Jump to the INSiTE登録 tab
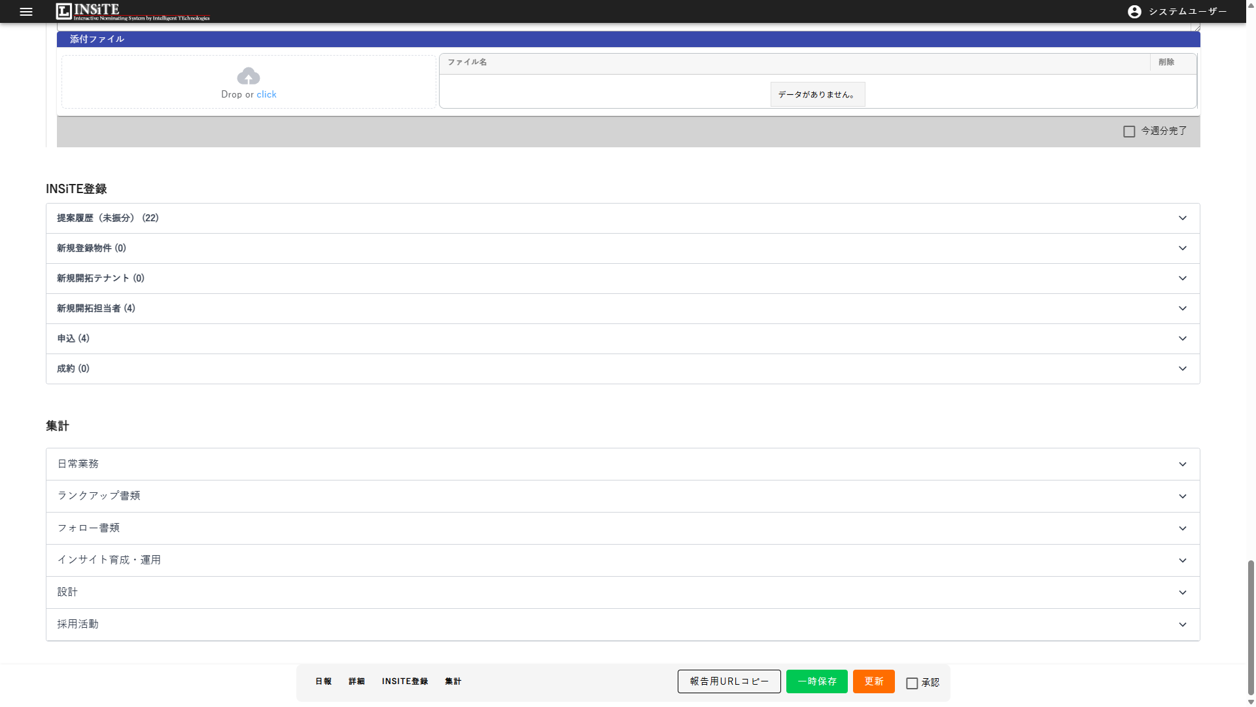 [x=405, y=681]
